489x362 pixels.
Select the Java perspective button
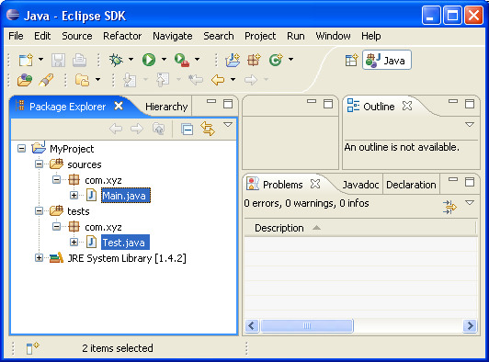click(x=387, y=60)
